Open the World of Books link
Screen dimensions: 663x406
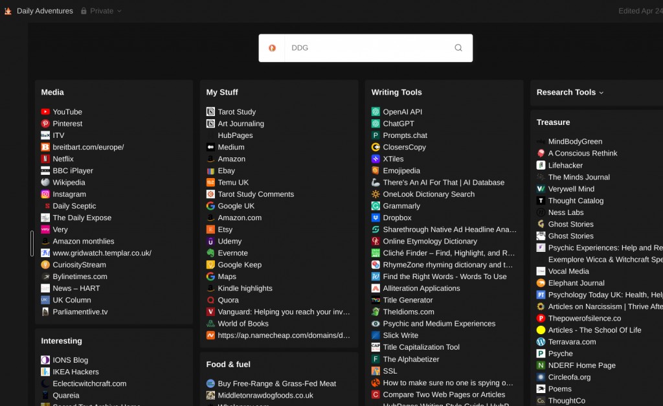click(x=243, y=324)
